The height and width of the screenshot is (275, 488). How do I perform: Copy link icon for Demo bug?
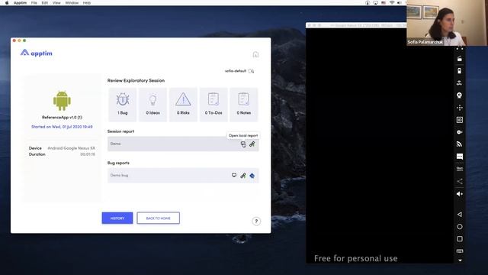click(x=243, y=176)
